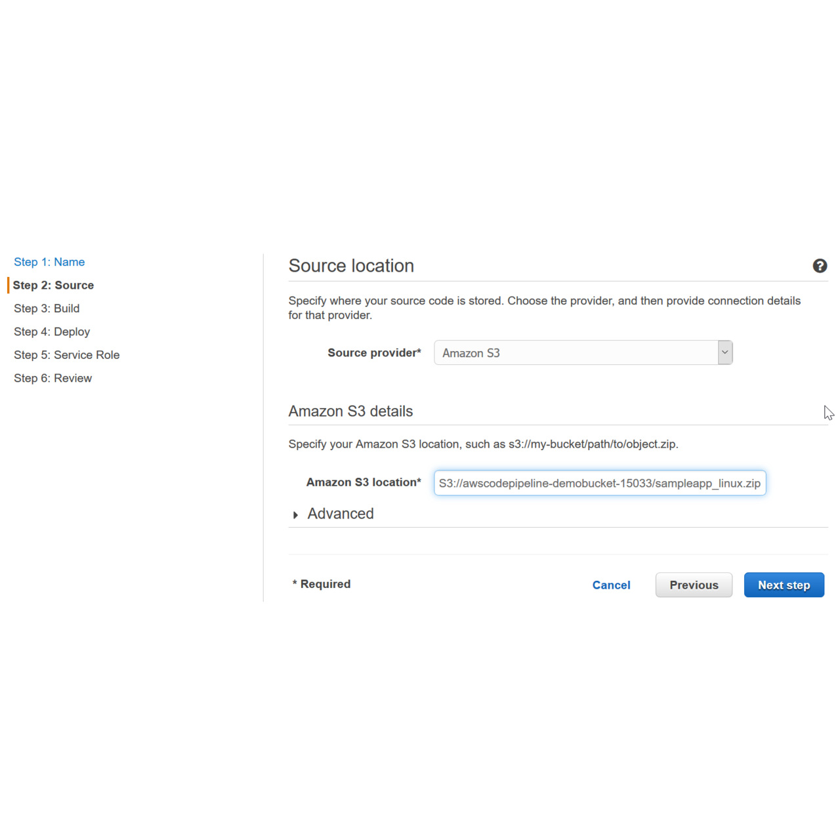The width and height of the screenshot is (840, 840).
Task: Jump to Step 5: Service Role
Action: click(x=66, y=355)
